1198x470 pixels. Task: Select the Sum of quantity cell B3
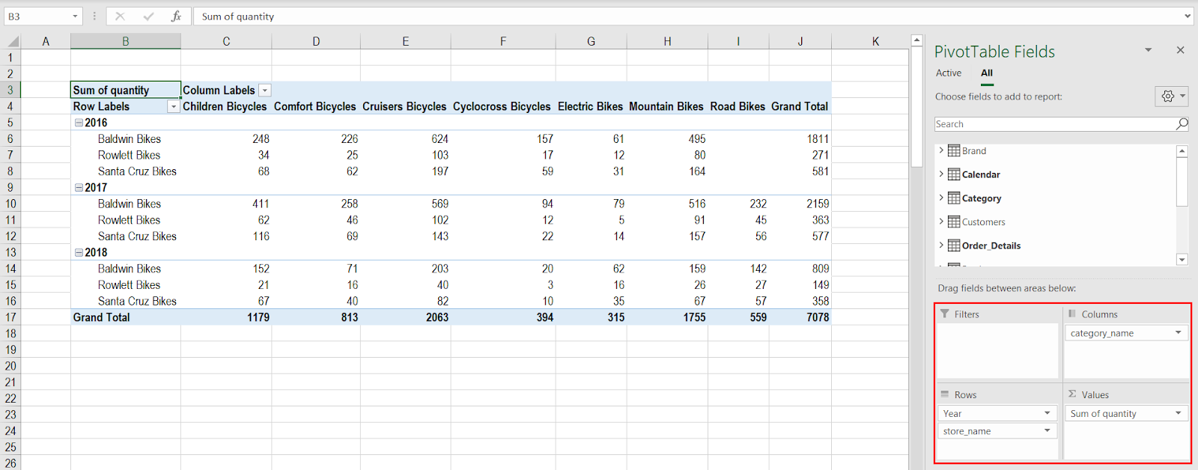click(126, 90)
